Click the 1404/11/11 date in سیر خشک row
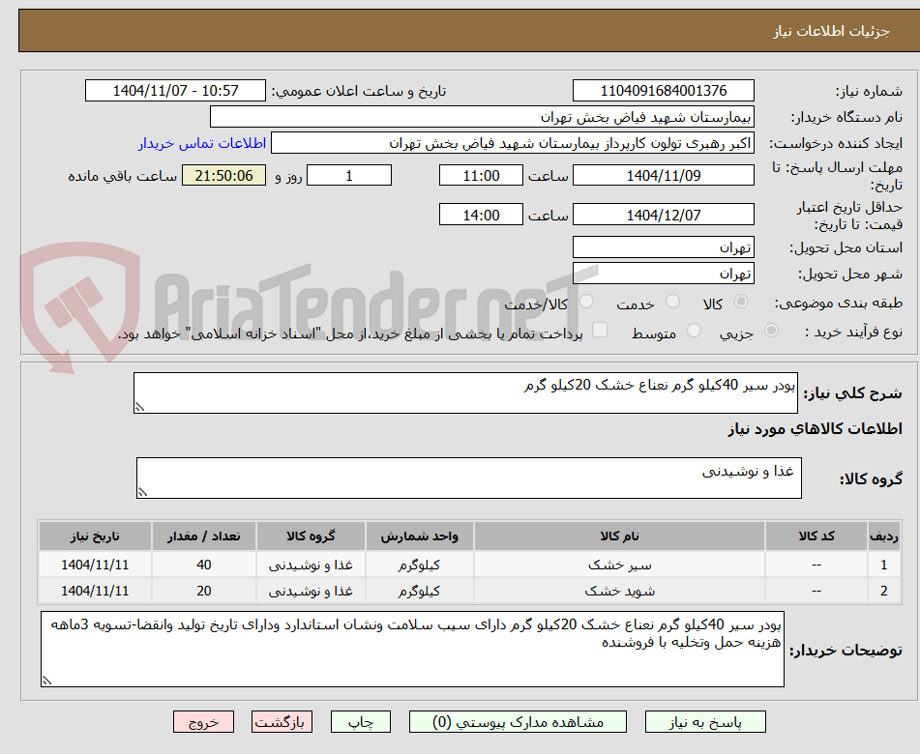This screenshot has height=754, width=920. [x=95, y=565]
